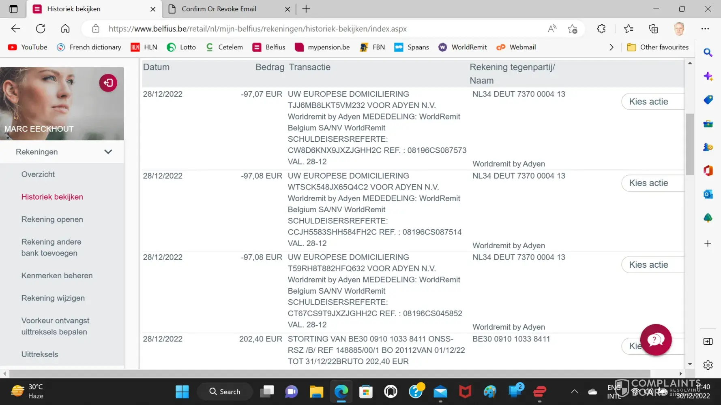Open the red chat help bubble
This screenshot has height=405, width=721.
[655, 340]
